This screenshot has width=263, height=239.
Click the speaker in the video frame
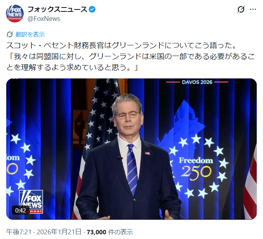(x=129, y=157)
